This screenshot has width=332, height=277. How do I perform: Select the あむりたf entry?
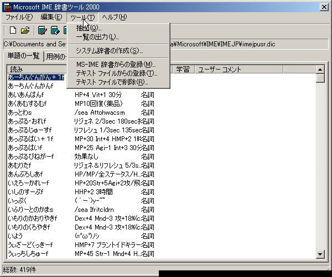pyautogui.click(x=19, y=166)
